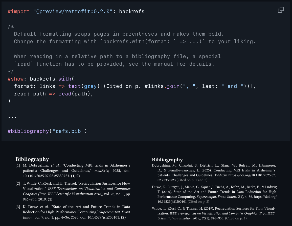Viewport: 292px width, 226px height.
Task: Click 'backrefs' in the import line
Action: (x=132, y=12)
